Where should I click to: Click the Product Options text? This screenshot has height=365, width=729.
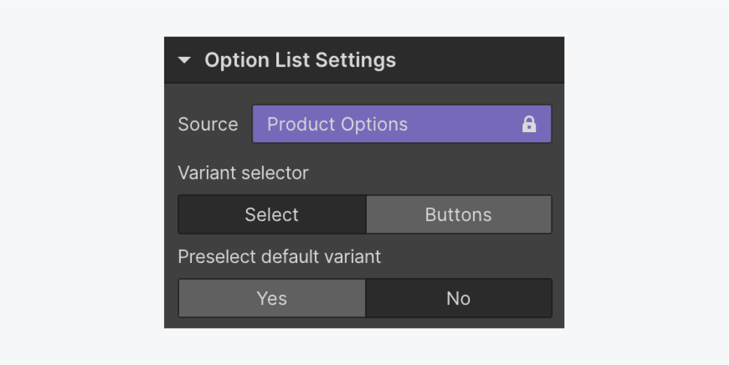[x=338, y=124]
